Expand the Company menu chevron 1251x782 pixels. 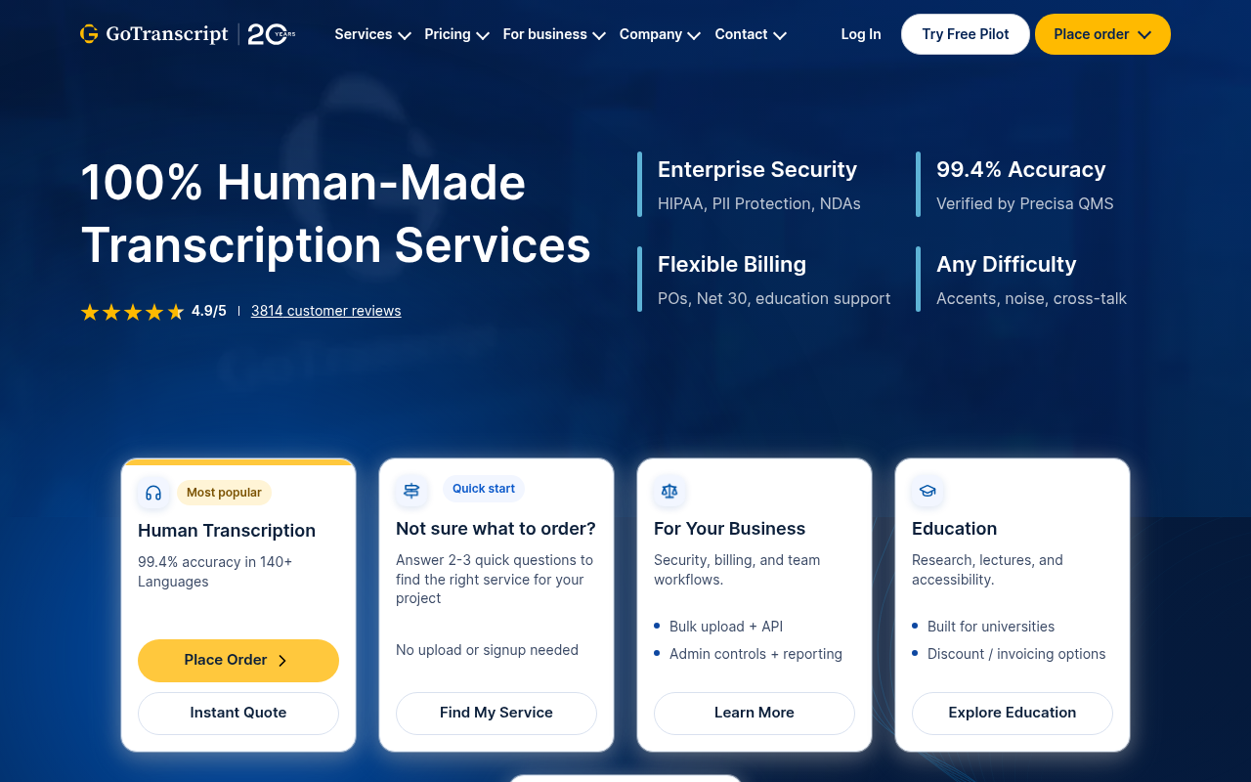coord(694,35)
